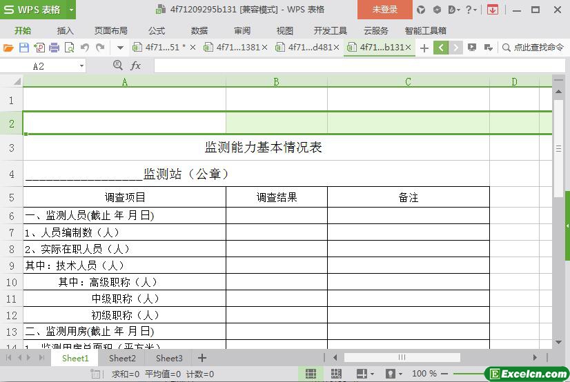Select row 5 header
Viewport: 570px width, 382px height.
(x=11, y=197)
